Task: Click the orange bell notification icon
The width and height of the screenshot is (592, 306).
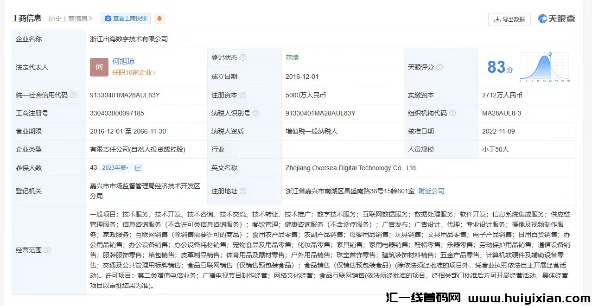Action: tap(159, 19)
